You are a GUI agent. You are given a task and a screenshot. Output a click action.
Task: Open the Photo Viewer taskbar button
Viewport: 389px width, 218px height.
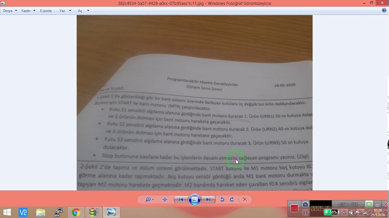click(x=111, y=212)
